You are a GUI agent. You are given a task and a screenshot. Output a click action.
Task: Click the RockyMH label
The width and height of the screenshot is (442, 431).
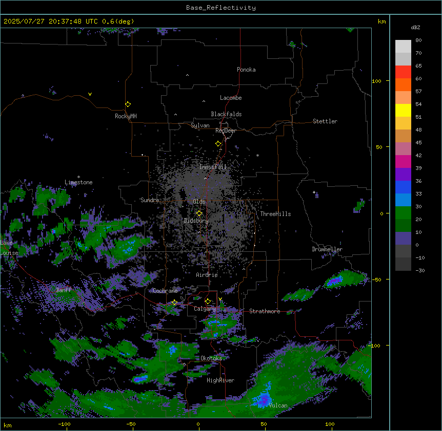pyautogui.click(x=126, y=116)
